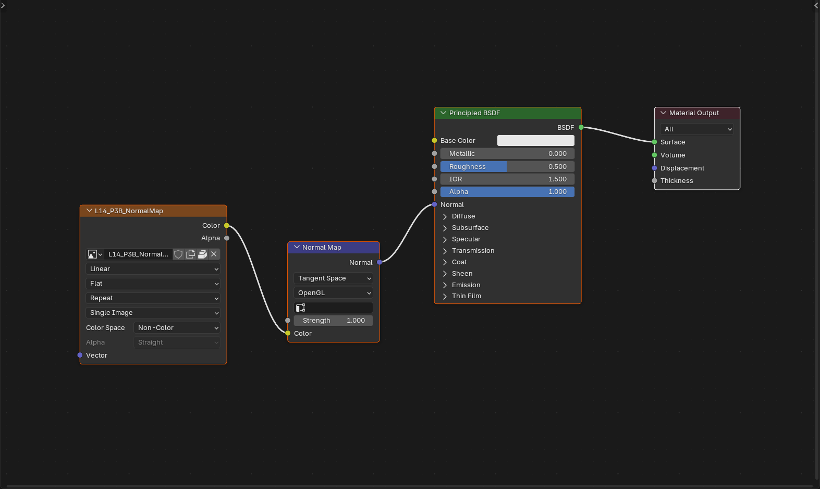The image size is (820, 489).
Task: Expand the Thin Film panel
Action: (x=445, y=296)
